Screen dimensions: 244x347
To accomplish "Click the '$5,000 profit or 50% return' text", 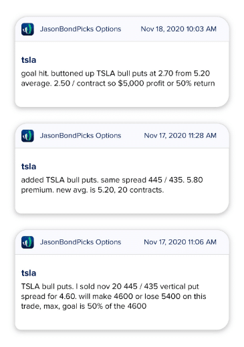I will point(166,84).
